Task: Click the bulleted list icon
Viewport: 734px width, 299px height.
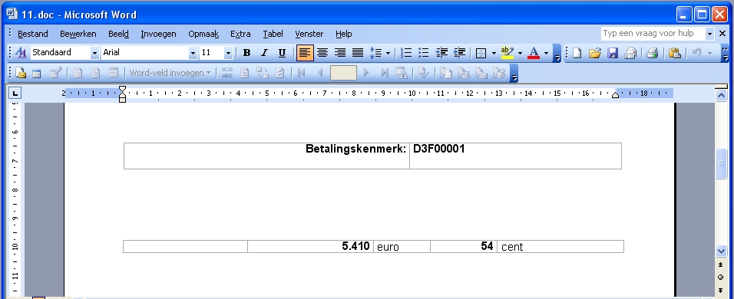Action: (424, 53)
